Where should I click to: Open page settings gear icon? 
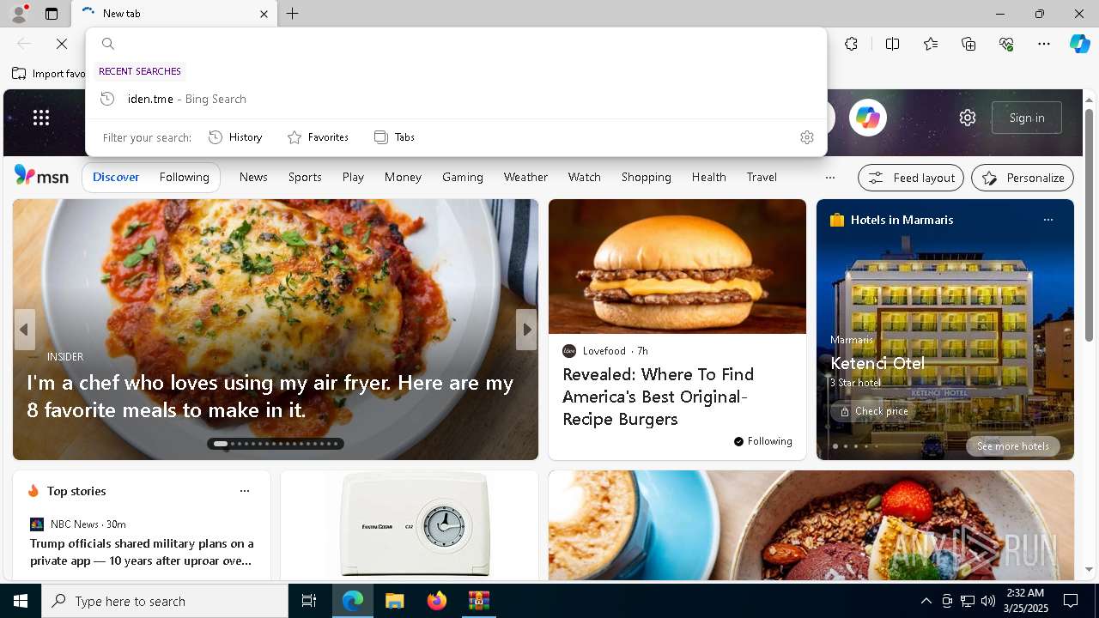(x=968, y=118)
